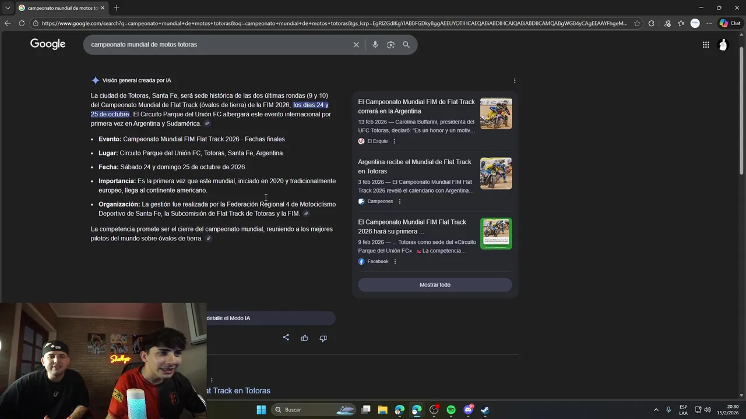
Task: Click the Mostrar todo button
Action: coord(435,285)
